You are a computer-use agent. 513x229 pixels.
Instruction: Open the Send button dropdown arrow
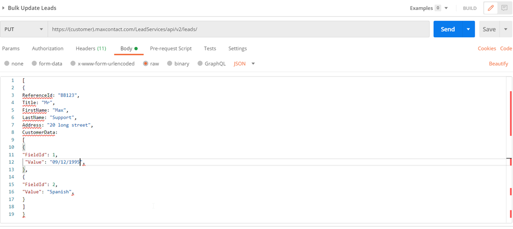pos(468,29)
